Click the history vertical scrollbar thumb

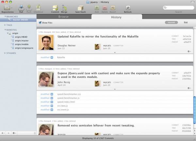[x=194, y=110]
